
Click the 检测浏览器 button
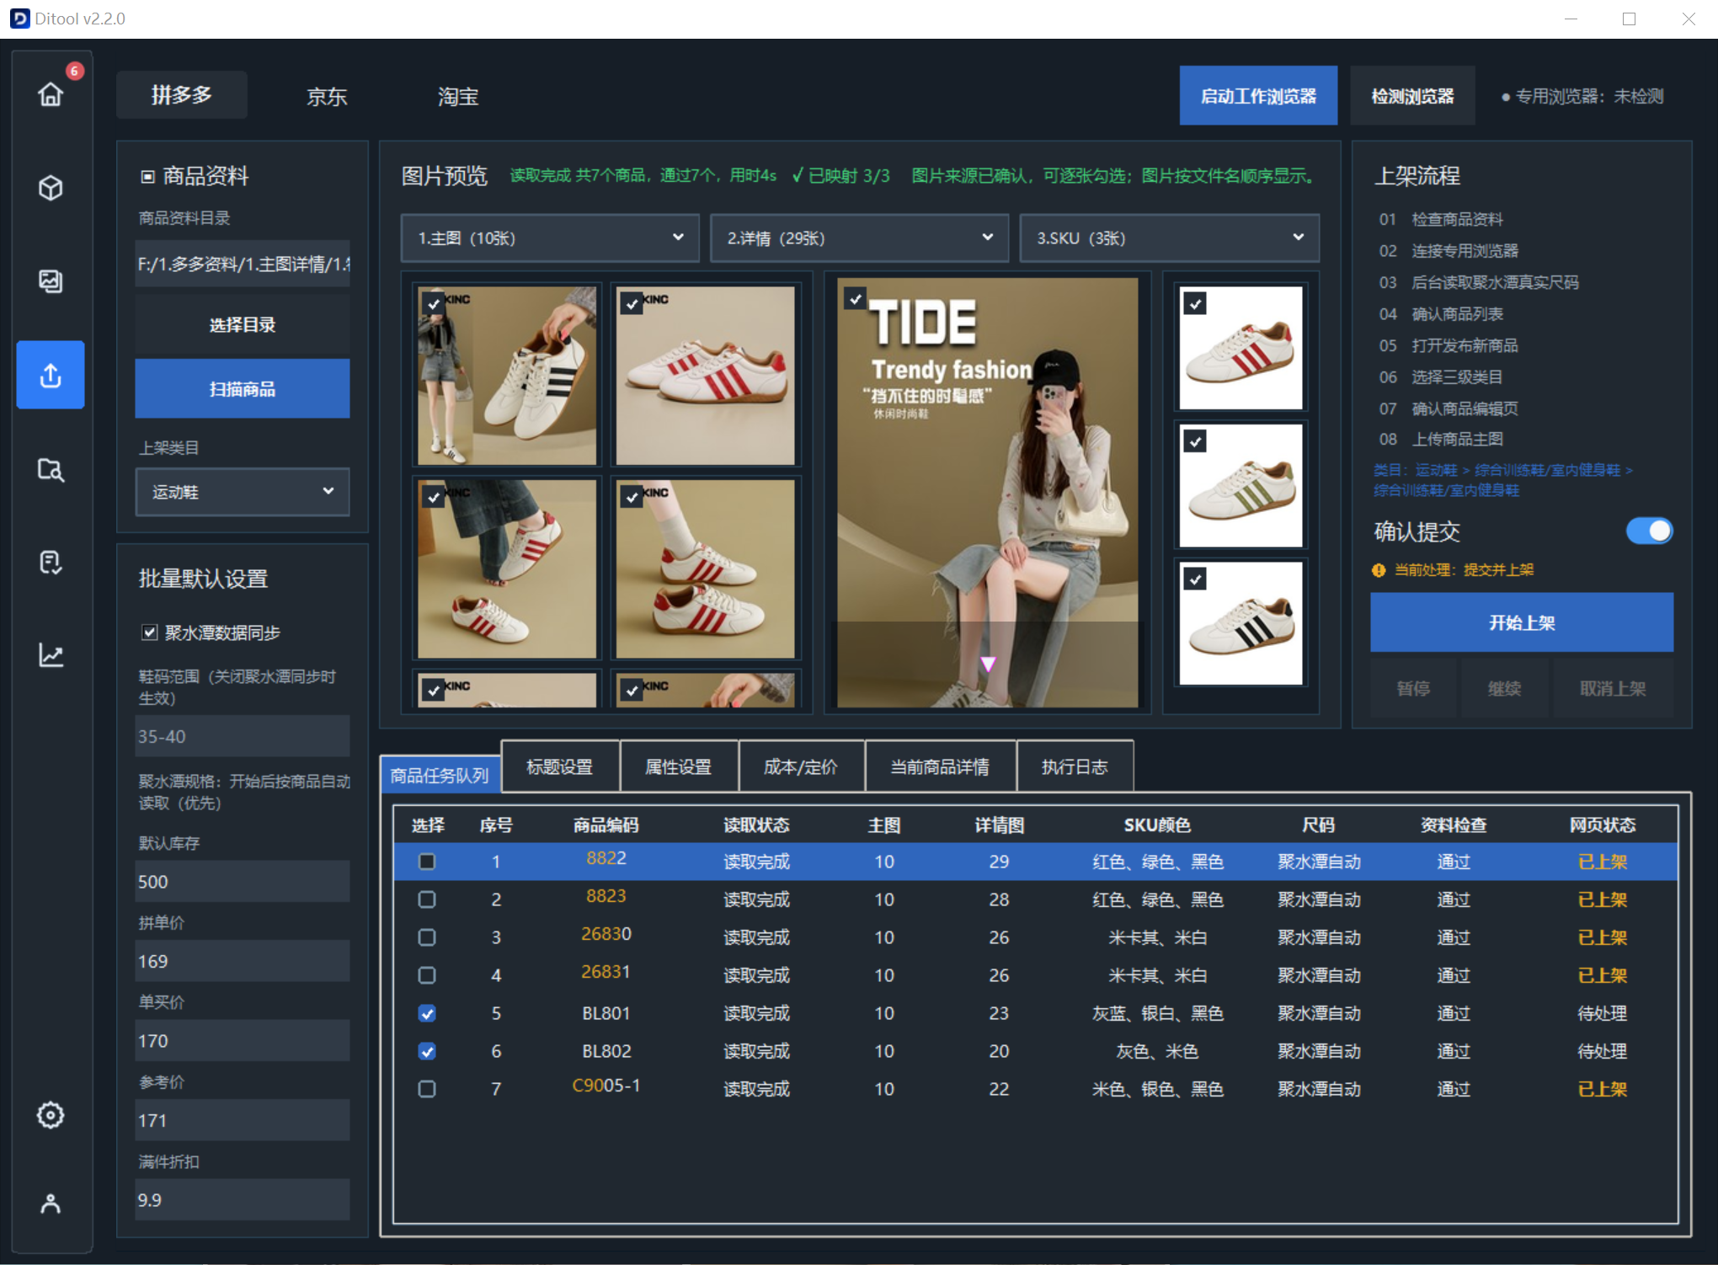tap(1412, 96)
